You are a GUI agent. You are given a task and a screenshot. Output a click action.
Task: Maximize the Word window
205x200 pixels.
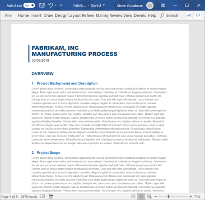tap(187, 5)
